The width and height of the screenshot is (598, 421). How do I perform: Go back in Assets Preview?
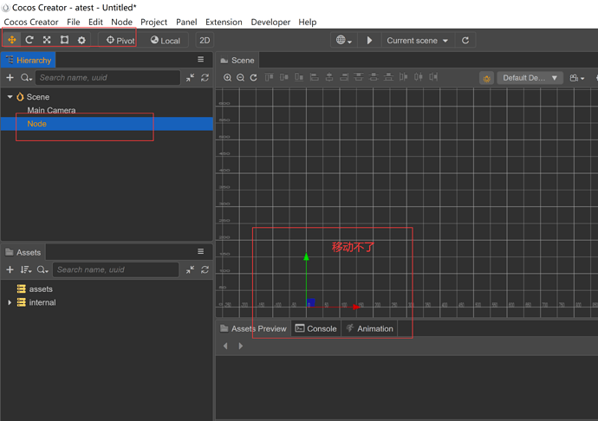coord(225,346)
